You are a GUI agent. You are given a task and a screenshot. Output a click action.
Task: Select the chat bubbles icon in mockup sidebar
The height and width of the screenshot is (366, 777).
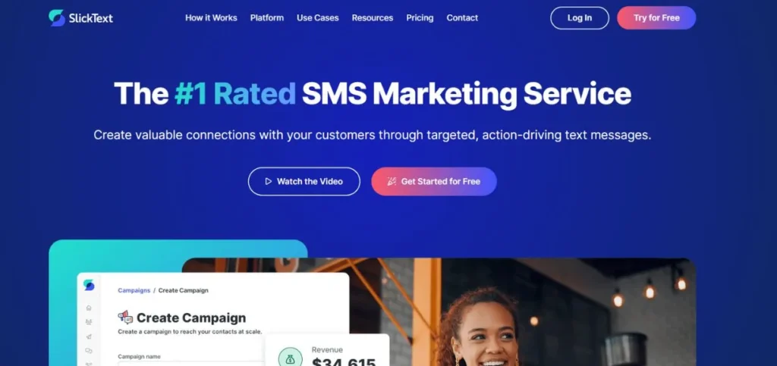[89, 351]
